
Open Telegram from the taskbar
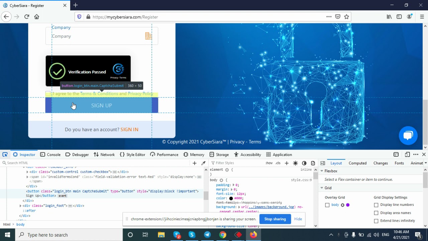click(x=207, y=235)
